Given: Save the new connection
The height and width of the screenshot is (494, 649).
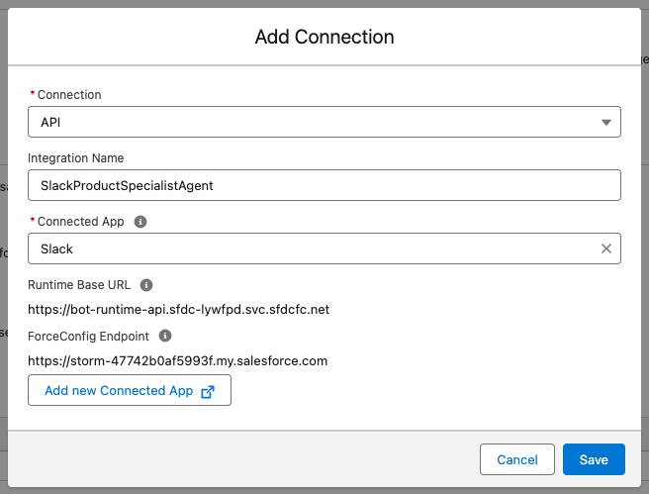Looking at the screenshot, I should coord(594,459).
